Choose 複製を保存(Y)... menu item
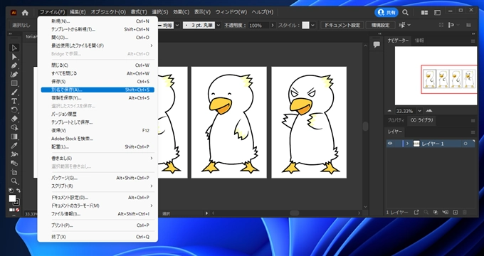This screenshot has height=256, width=484. pos(98,97)
